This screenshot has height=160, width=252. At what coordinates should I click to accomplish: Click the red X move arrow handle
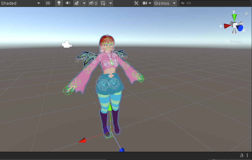coord(82,140)
